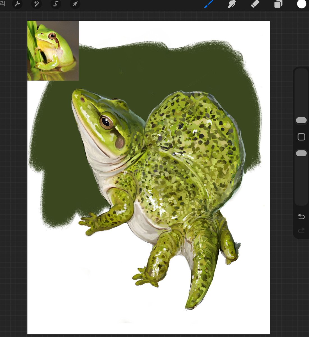309x337 pixels.
Task: Undo the last stroke
Action: tap(301, 216)
